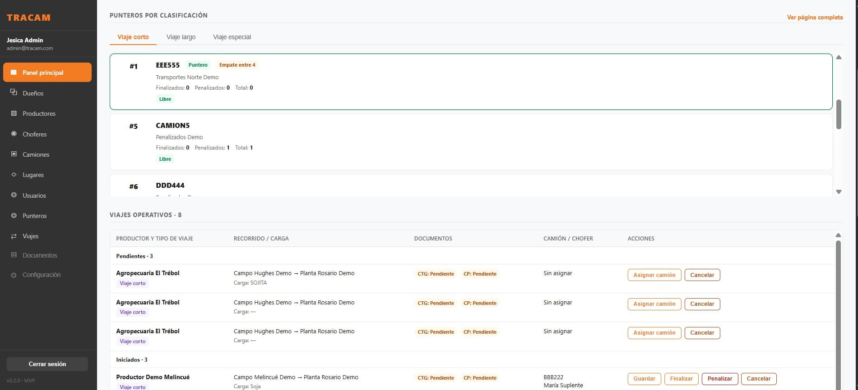Image resolution: width=858 pixels, height=390 pixels.
Task: Click Penalizar for Productor Demo Melincué trip
Action: [720, 379]
